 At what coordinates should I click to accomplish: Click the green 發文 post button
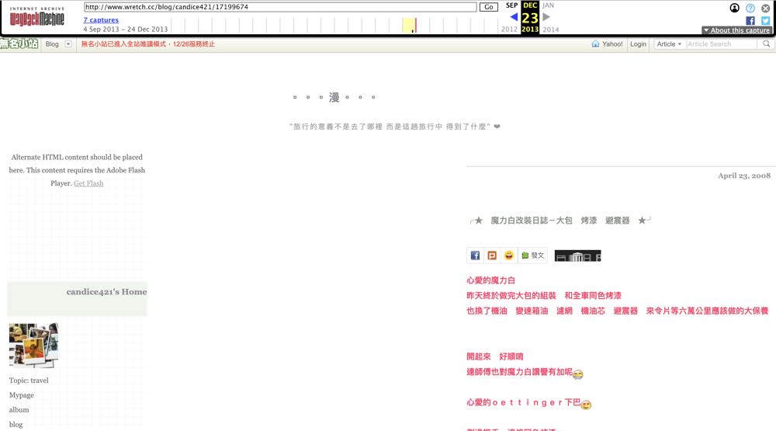coord(533,255)
